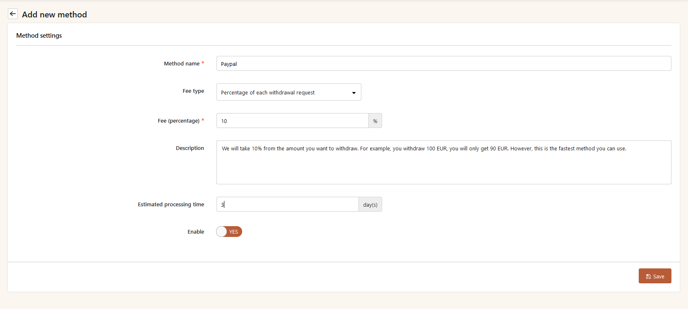This screenshot has width=688, height=309.
Task: Save the new withdrawal method
Action: pos(655,276)
